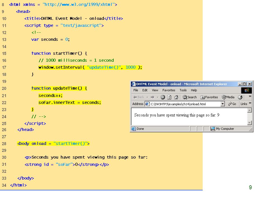Minimize the Internet Explorer window
Screen dimensions: 268x201
(x=240, y=84)
